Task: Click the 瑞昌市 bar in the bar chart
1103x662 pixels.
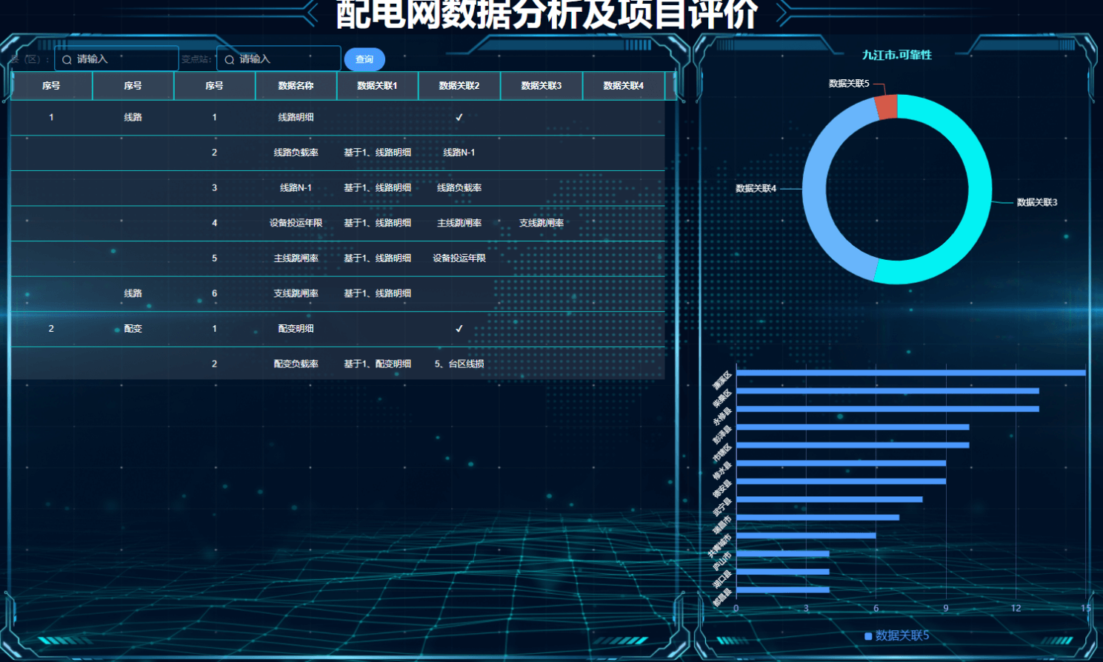Action: click(818, 518)
